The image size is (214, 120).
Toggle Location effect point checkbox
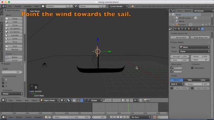(x=172, y=68)
